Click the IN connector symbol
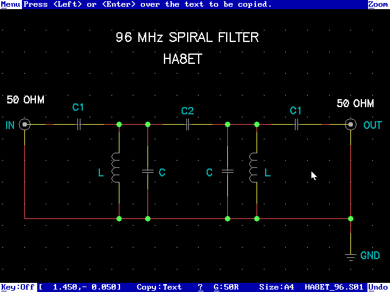This screenshot has height=292, width=390. tap(24, 125)
